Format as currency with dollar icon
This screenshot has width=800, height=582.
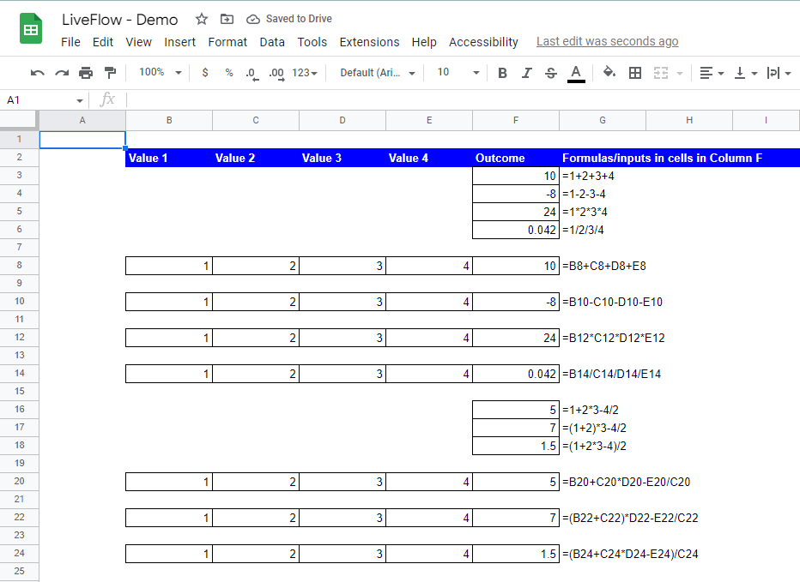tap(205, 73)
